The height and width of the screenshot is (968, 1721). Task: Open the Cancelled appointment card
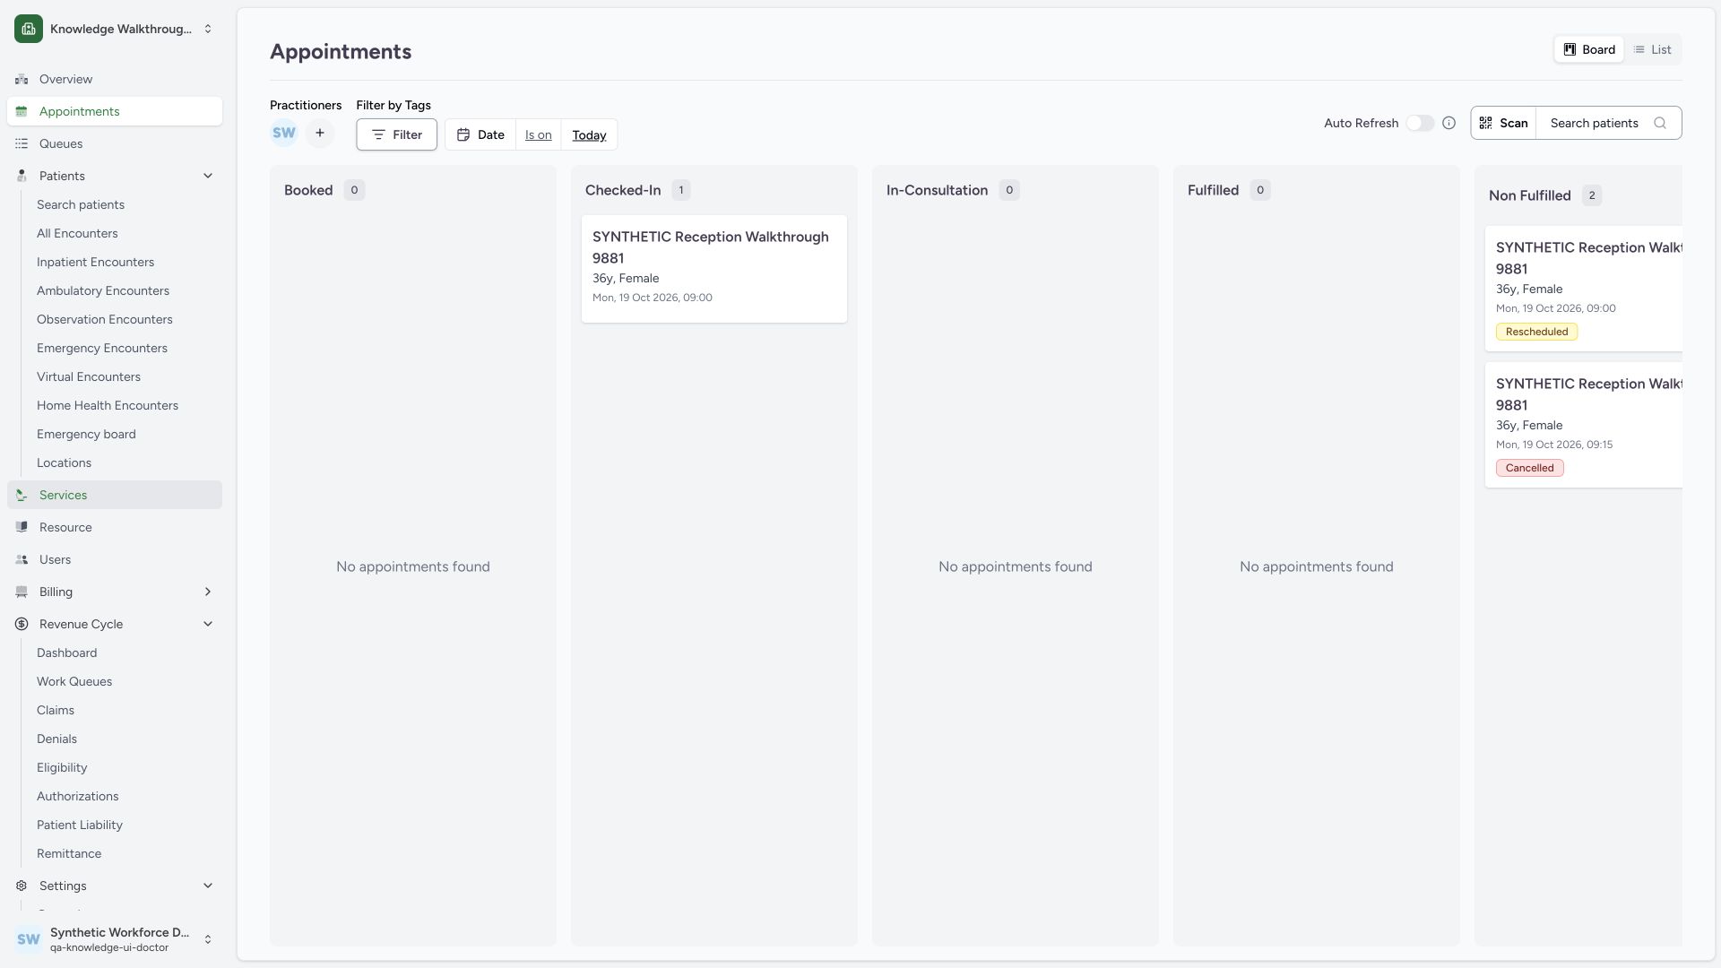pyautogui.click(x=1584, y=425)
